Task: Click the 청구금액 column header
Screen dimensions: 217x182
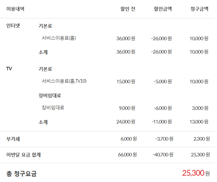Action: tap(199, 9)
